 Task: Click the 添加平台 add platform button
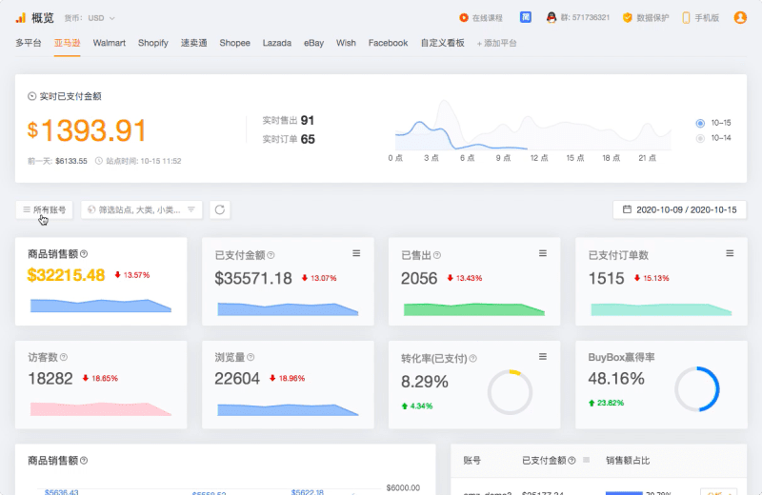tap(499, 43)
